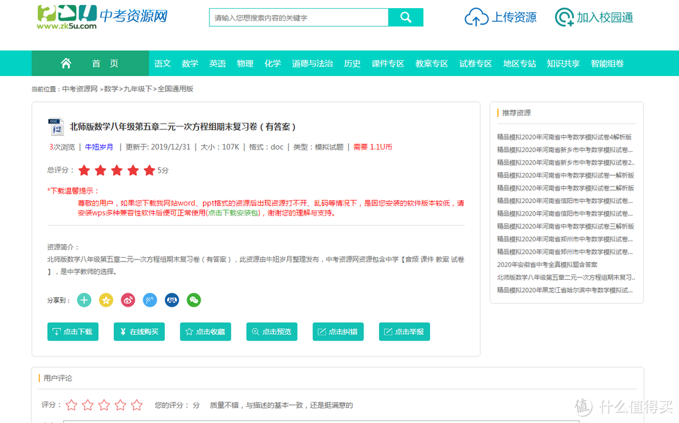
Task: Share via the green plus icon
Action: [x=84, y=300]
